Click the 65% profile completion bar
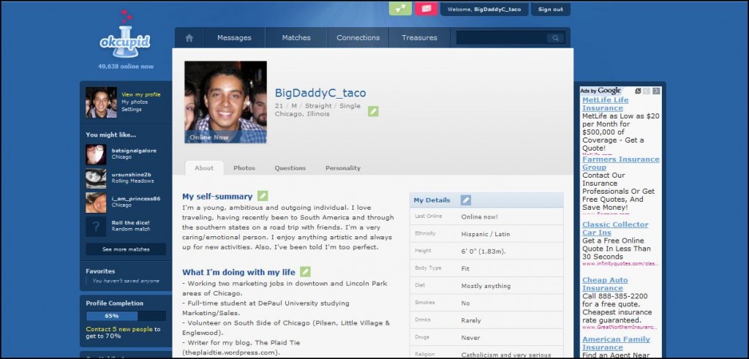The height and width of the screenshot is (359, 749). coord(126,316)
